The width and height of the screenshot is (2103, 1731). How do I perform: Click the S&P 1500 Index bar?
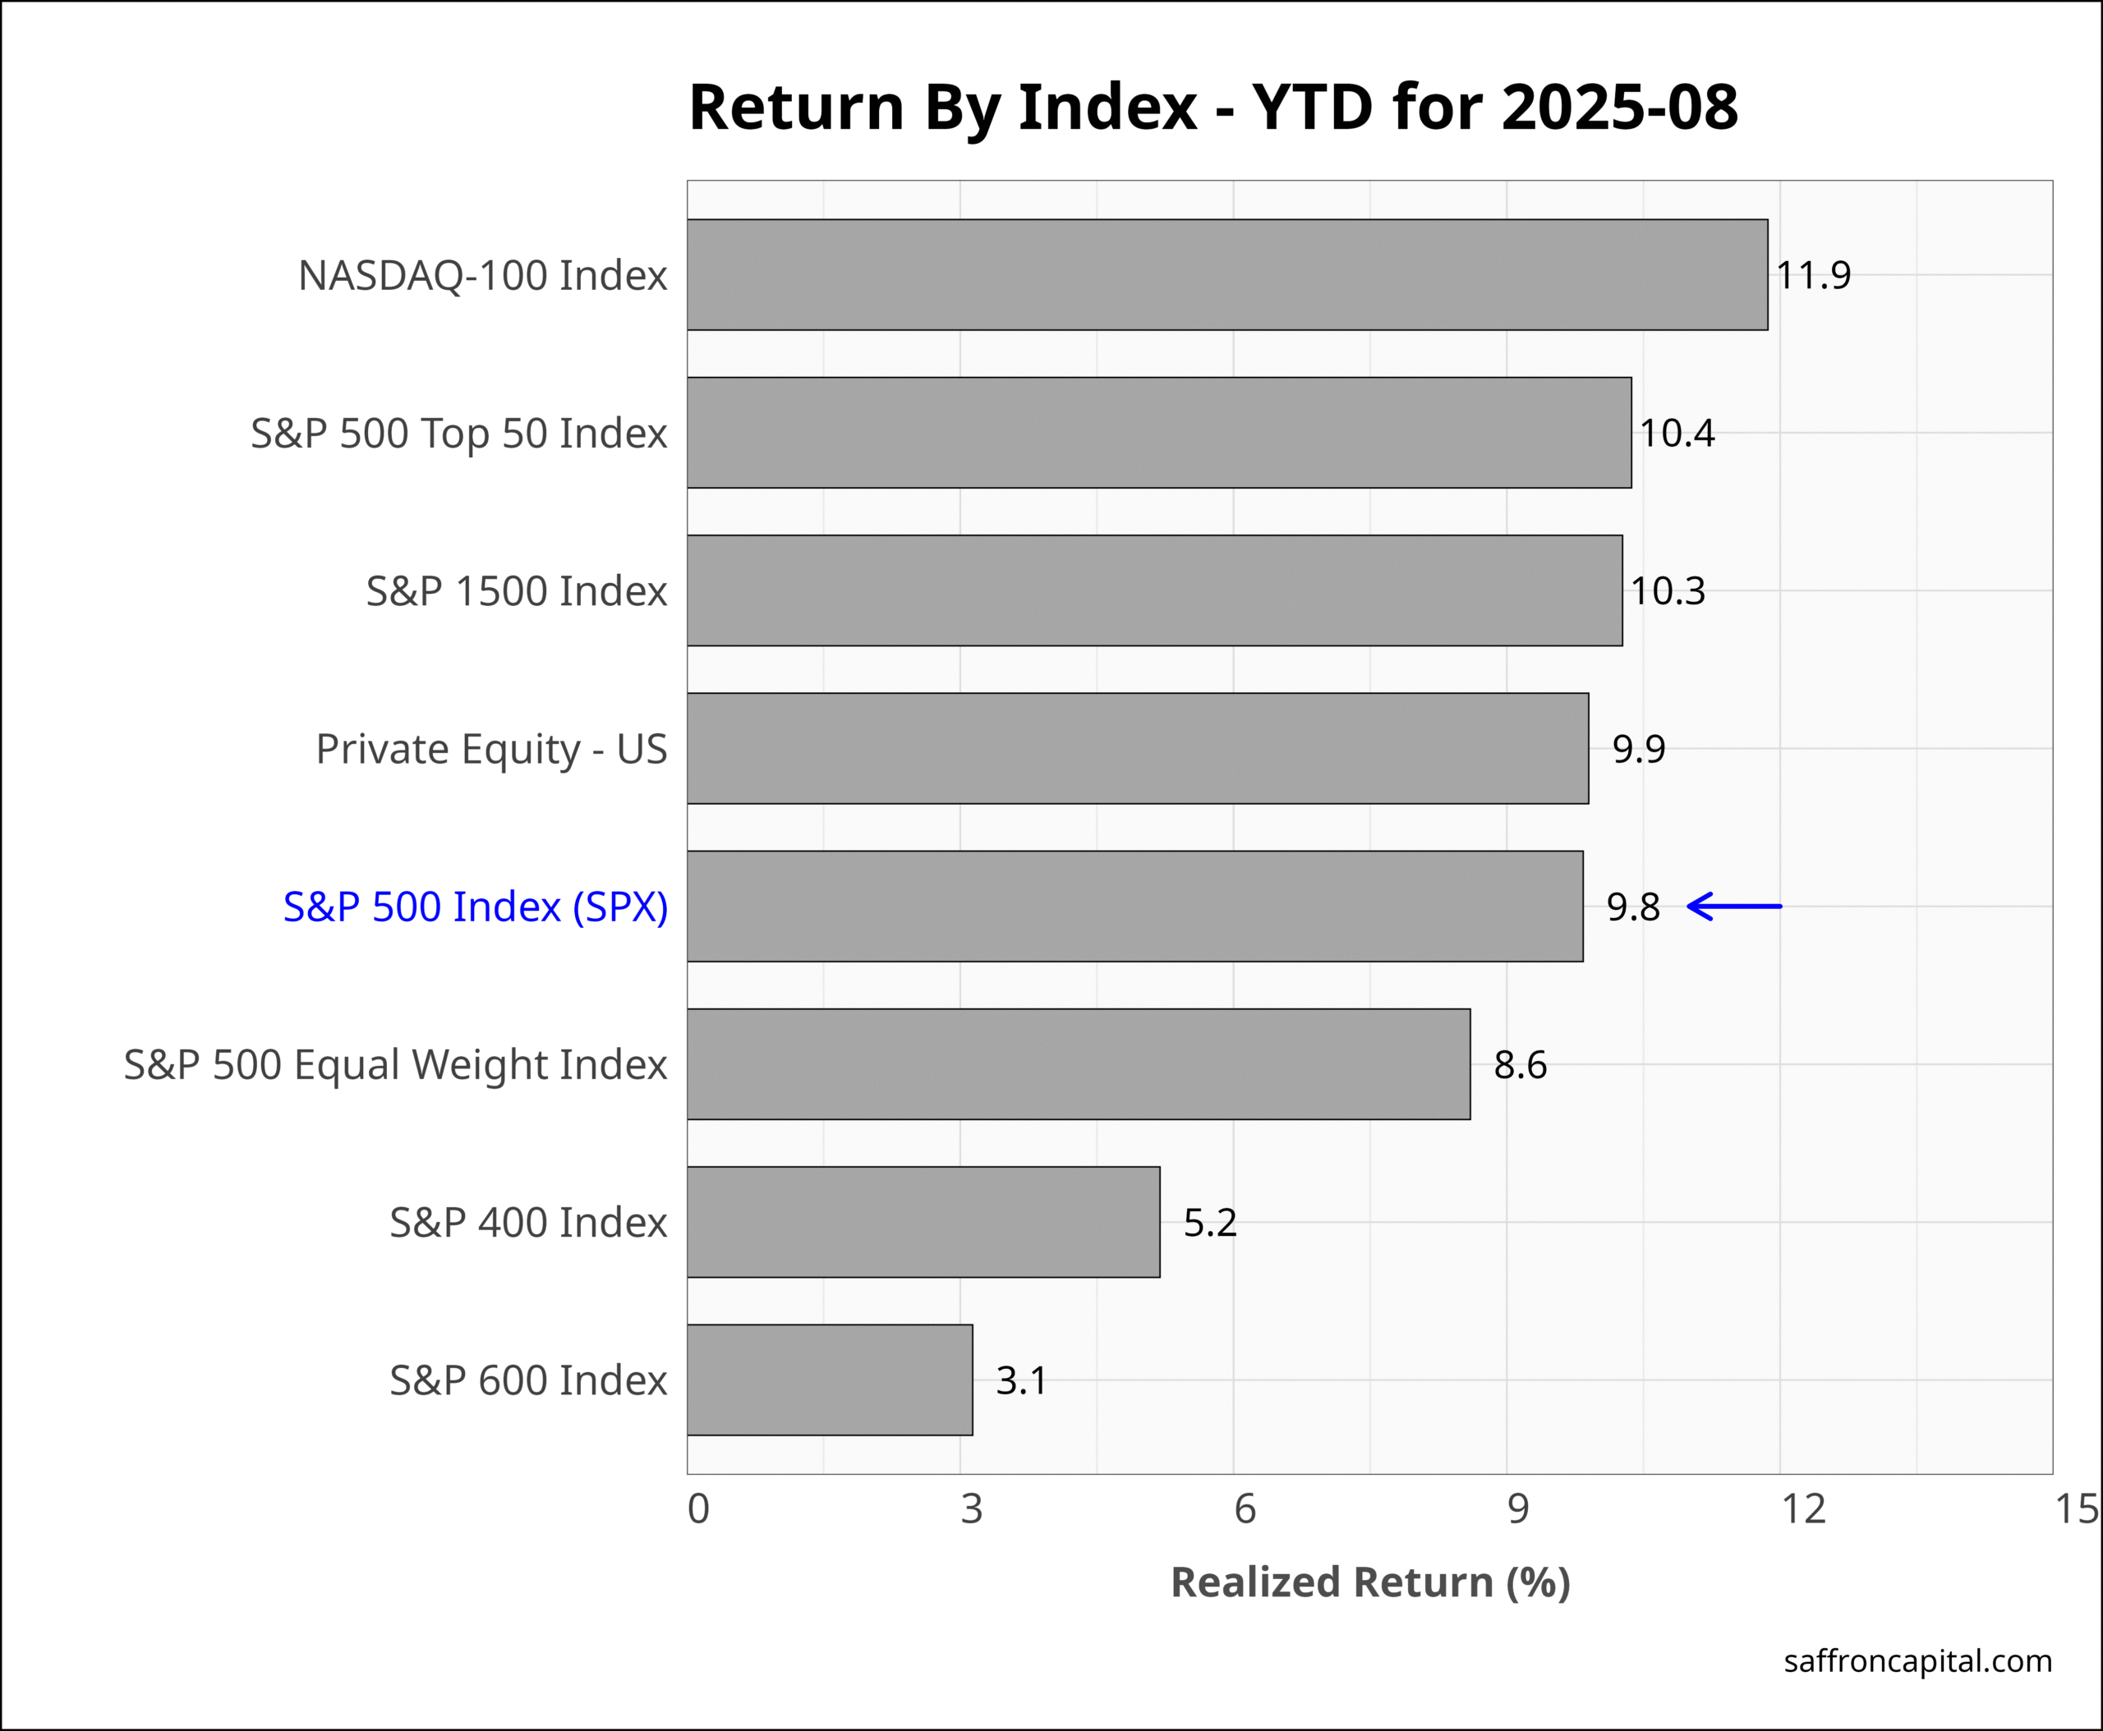click(1153, 590)
